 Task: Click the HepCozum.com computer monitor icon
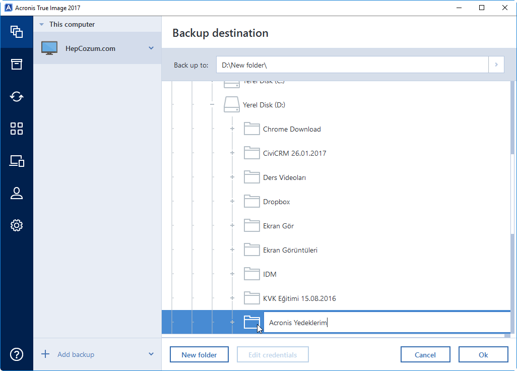49,48
